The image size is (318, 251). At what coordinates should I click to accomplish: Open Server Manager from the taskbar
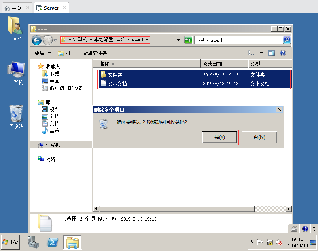click(x=33, y=242)
